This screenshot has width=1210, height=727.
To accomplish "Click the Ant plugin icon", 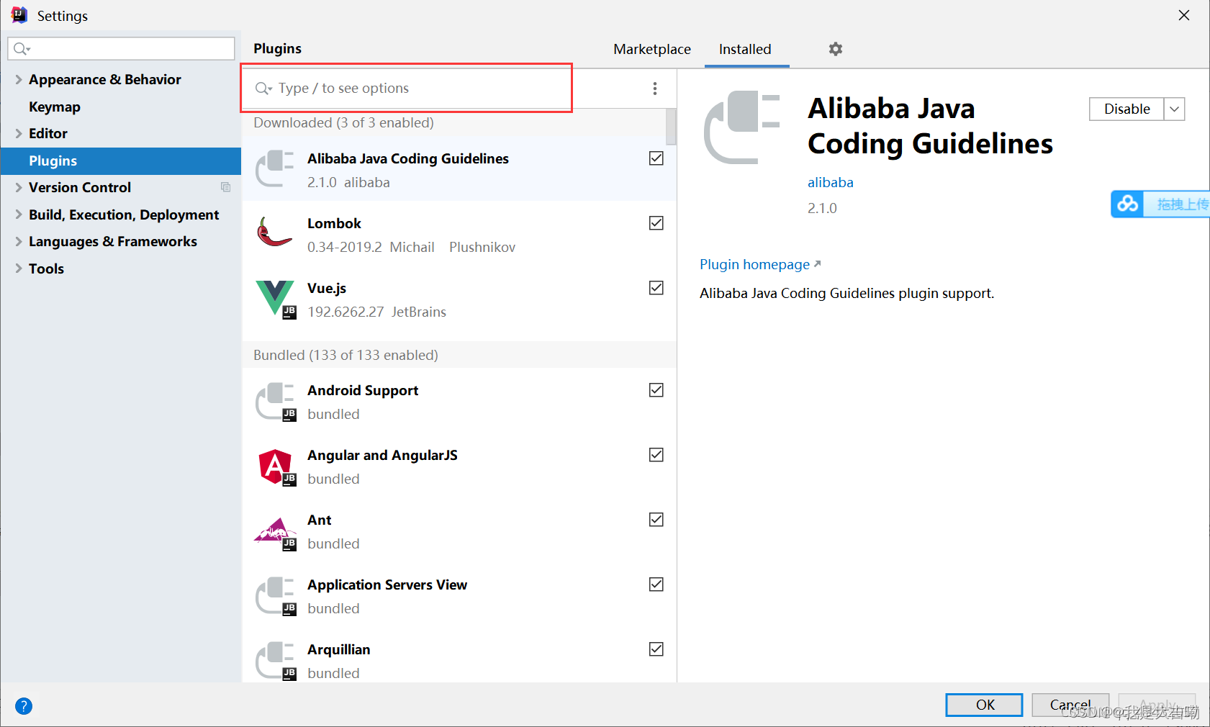I will point(274,530).
